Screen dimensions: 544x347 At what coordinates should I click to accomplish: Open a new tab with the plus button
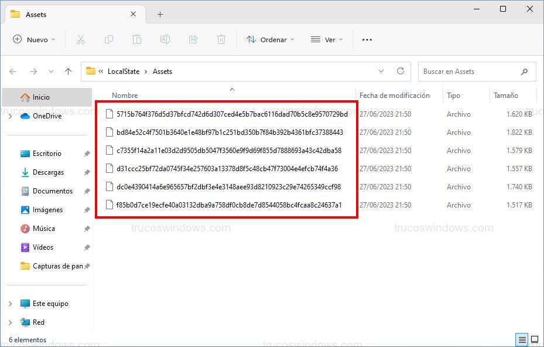(159, 14)
